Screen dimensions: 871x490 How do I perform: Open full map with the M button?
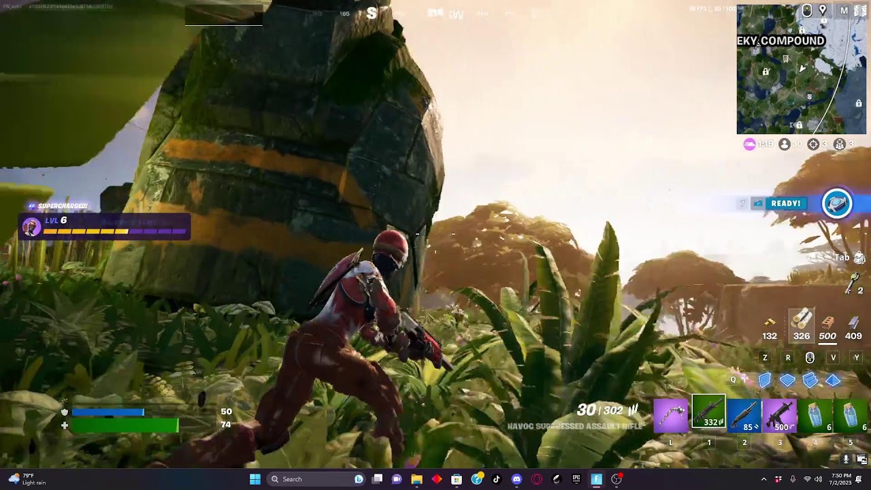coord(844,10)
